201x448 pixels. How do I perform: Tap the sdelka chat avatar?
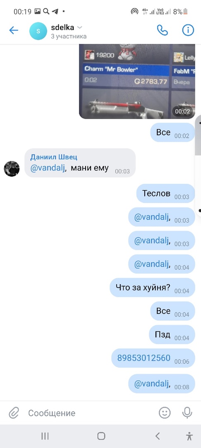pyautogui.click(x=38, y=31)
